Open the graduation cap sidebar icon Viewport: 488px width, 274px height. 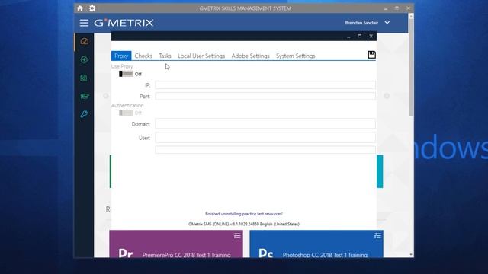pos(85,97)
